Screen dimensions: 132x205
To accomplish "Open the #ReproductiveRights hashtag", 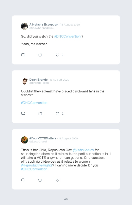I will pos(37,165).
